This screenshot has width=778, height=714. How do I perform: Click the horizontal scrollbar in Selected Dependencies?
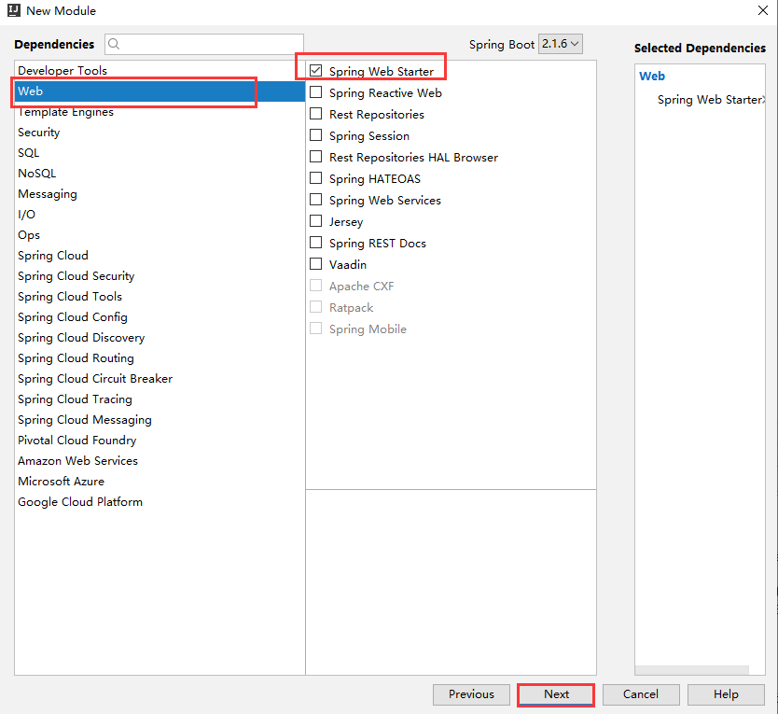point(691,670)
